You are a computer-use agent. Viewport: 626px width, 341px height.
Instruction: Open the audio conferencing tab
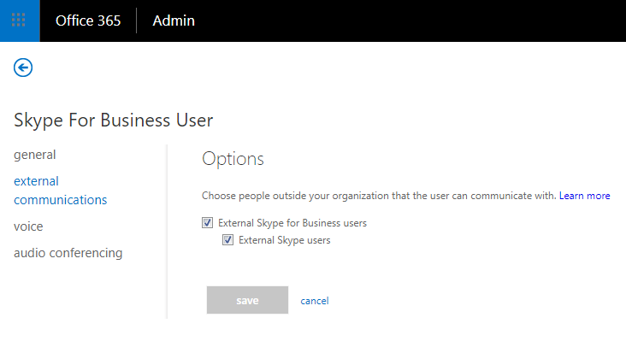click(x=68, y=253)
